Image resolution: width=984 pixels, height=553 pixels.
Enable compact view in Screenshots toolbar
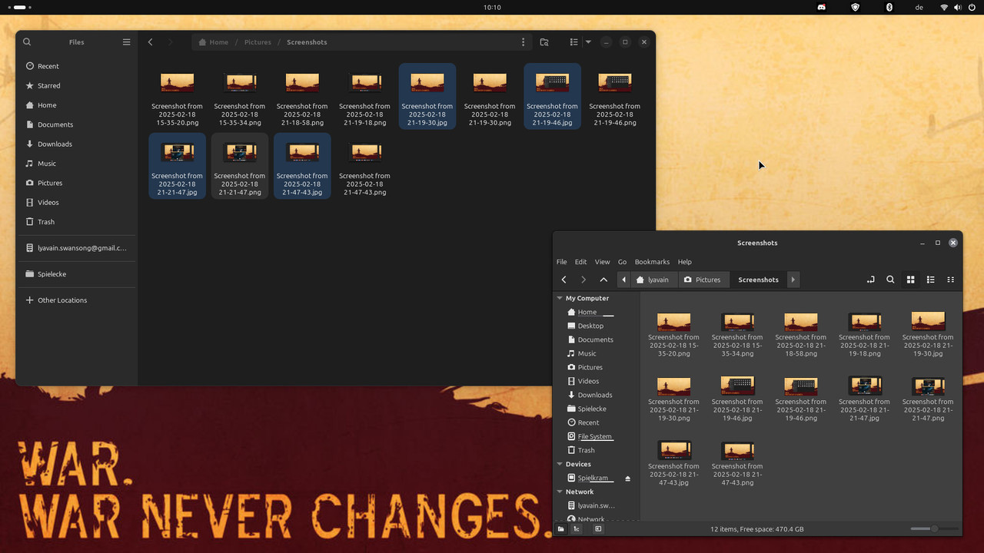[x=950, y=280]
